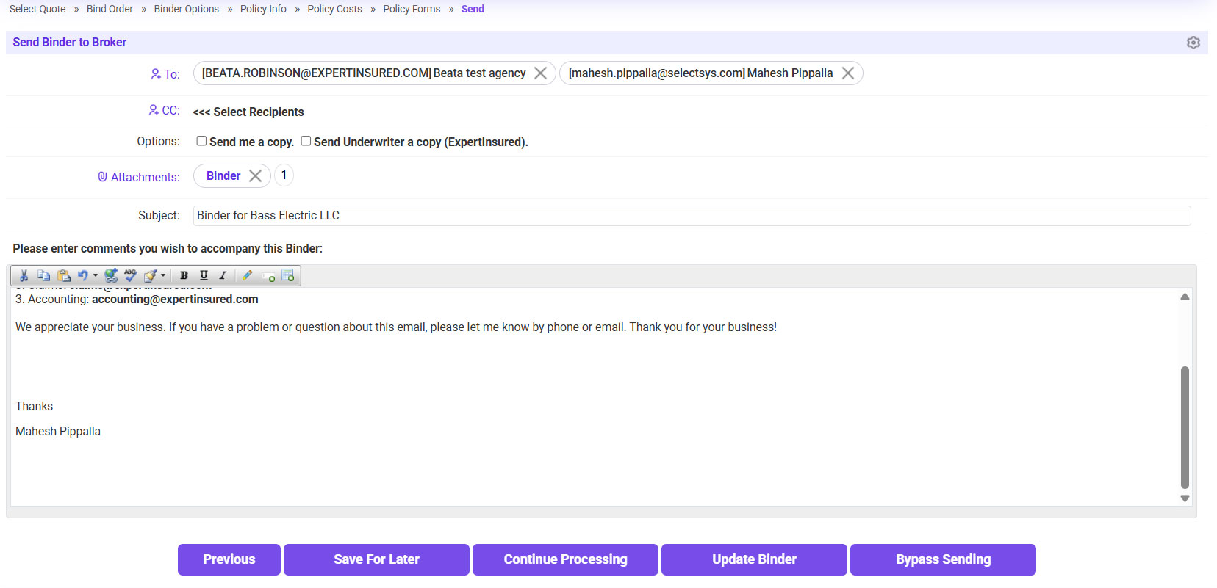The width and height of the screenshot is (1217, 588).
Task: Open CC Select Recipients picker
Action: [248, 112]
